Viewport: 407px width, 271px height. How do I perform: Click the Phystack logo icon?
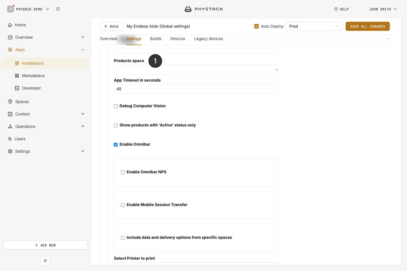(188, 9)
